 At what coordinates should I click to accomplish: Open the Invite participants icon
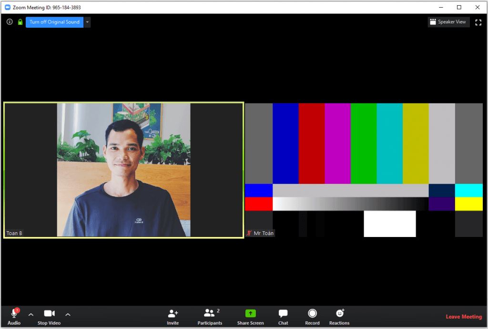pyautogui.click(x=173, y=314)
